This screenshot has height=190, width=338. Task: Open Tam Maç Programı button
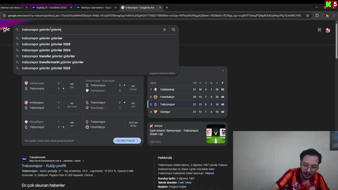[127, 141]
